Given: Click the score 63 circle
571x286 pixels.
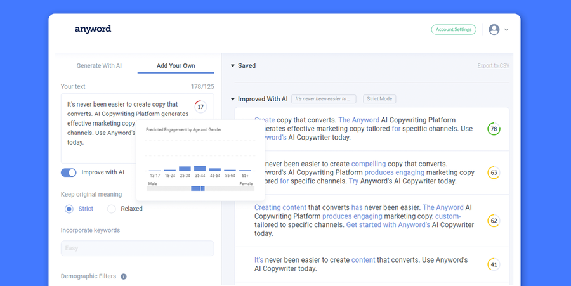Looking at the screenshot, I should 494,172.
